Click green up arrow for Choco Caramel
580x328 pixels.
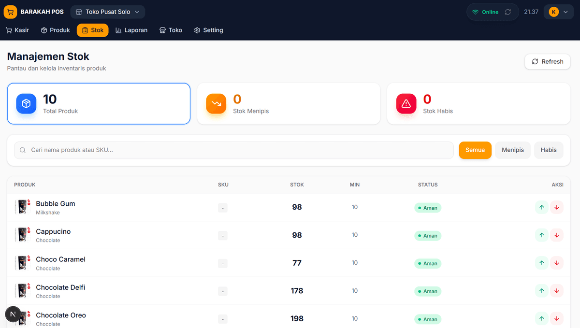[542, 263]
